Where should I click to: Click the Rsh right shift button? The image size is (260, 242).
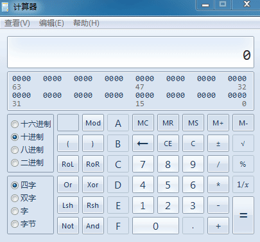click(x=93, y=205)
